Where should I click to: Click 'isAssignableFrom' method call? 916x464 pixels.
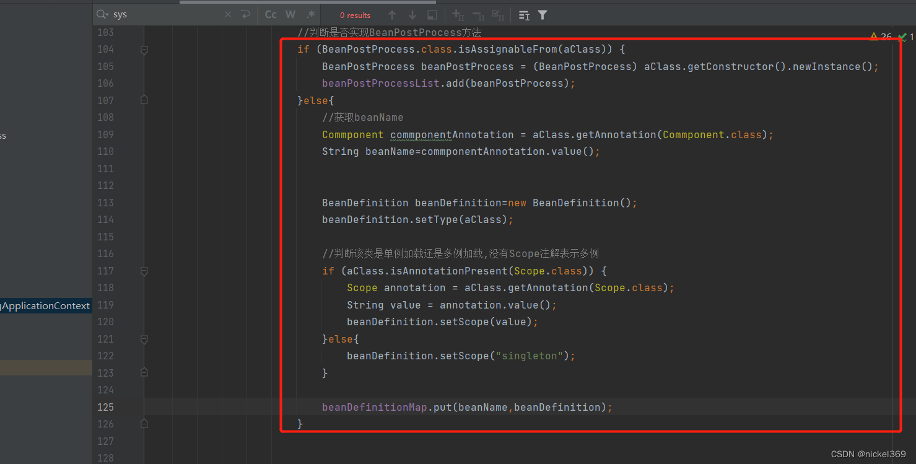pos(508,49)
